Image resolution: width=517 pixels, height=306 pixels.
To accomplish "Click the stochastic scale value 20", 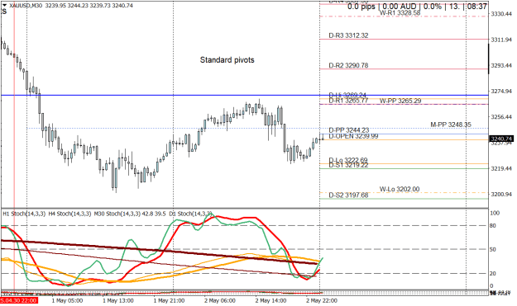I will (493, 274).
